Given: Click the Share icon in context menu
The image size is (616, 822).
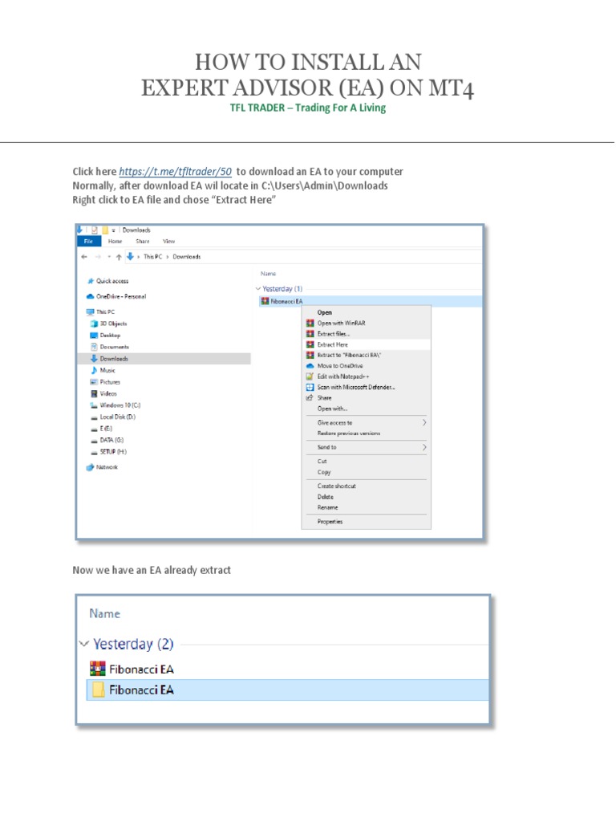Looking at the screenshot, I should coord(310,397).
